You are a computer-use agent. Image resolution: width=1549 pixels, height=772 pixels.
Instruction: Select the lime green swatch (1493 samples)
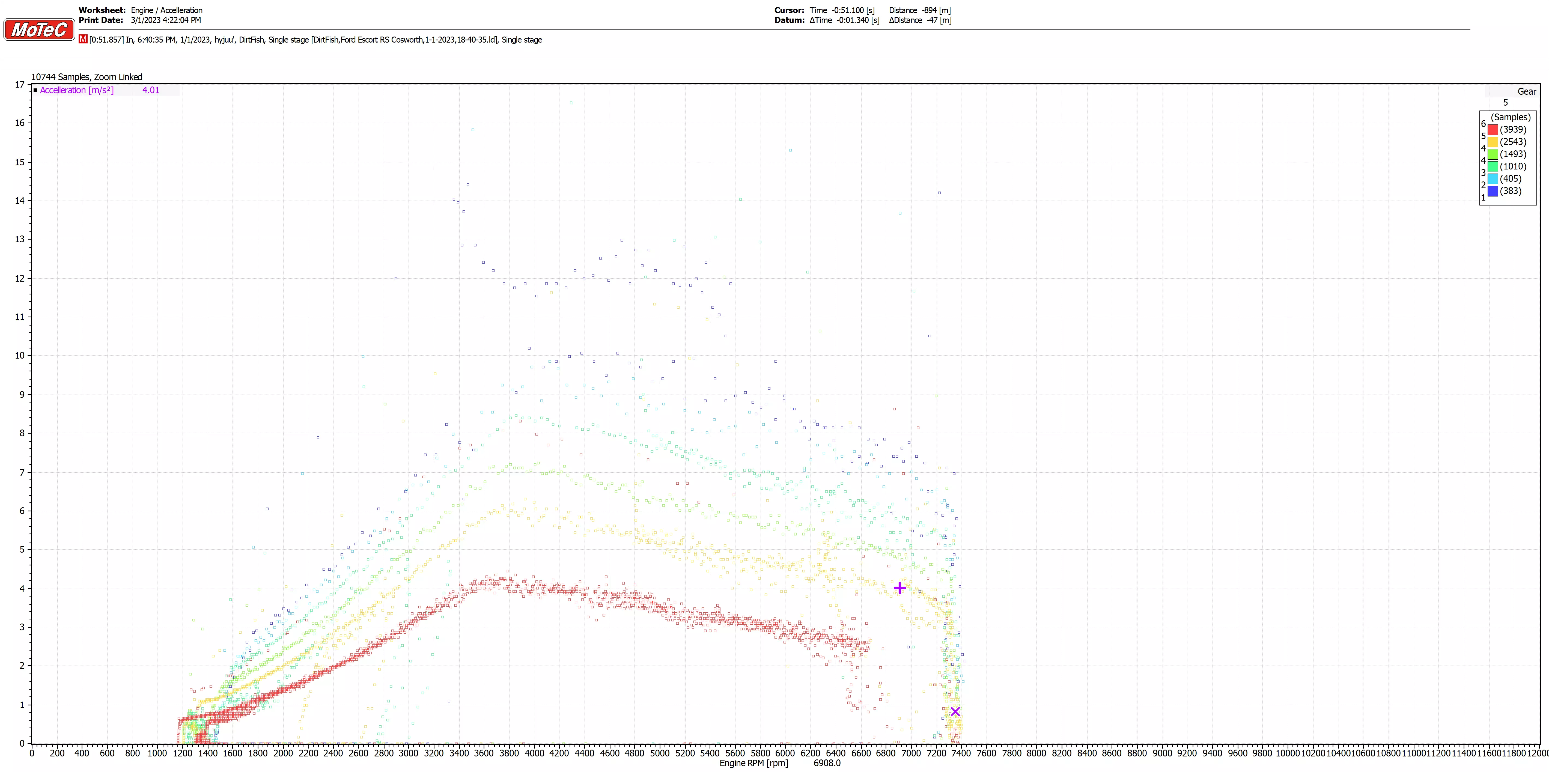(x=1493, y=154)
